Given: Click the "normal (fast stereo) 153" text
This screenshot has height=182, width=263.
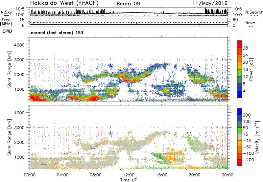Looking at the screenshot, I should point(57,33).
